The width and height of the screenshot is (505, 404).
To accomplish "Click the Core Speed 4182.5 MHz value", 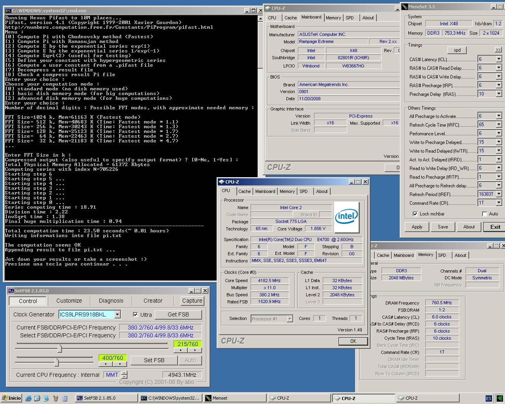I will tap(269, 281).
